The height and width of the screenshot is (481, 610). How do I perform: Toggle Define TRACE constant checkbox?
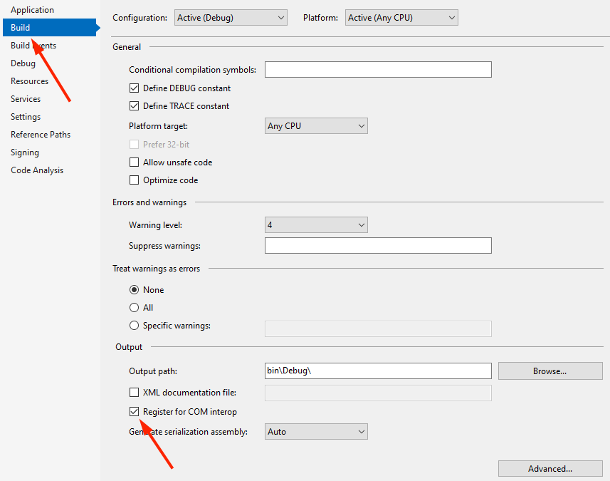tap(134, 106)
